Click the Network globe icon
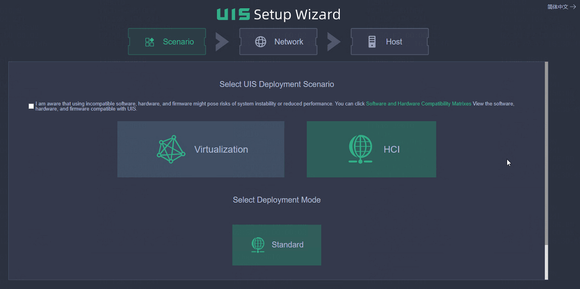The image size is (580, 289). (x=261, y=42)
